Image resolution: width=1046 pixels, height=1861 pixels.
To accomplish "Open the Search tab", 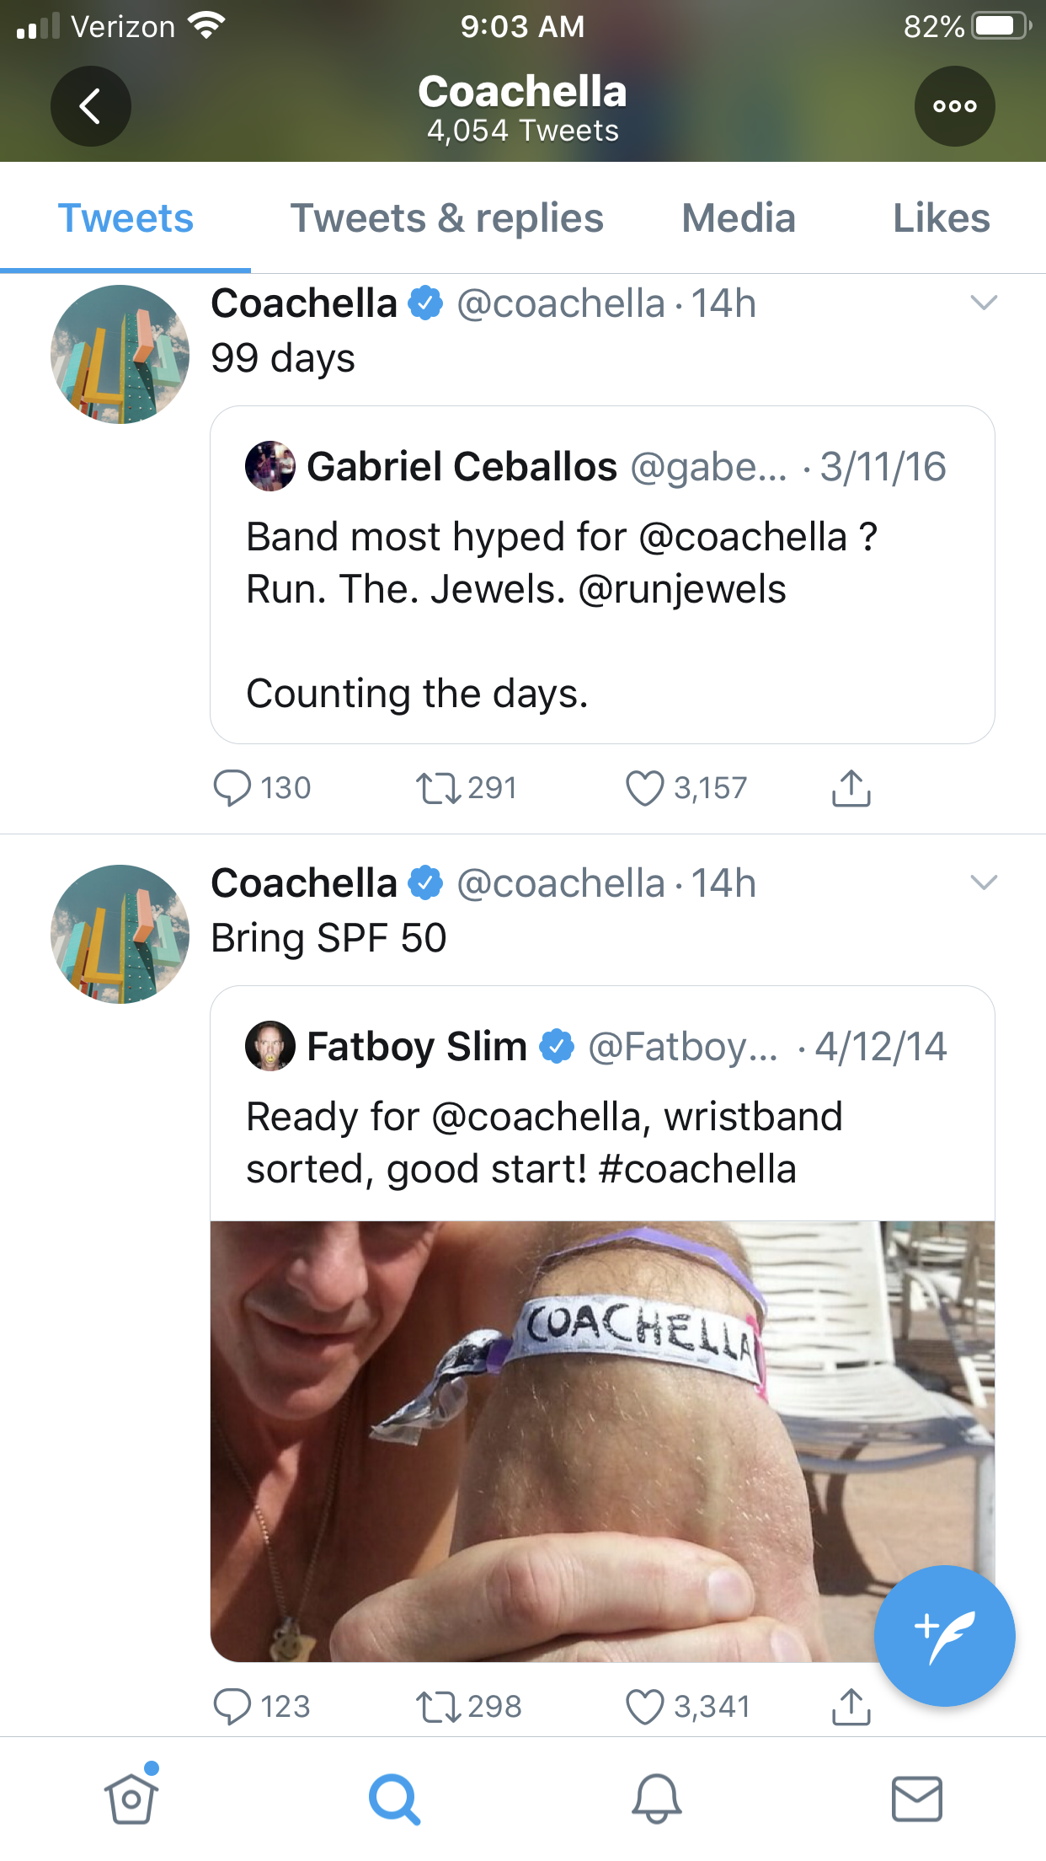I will [393, 1799].
